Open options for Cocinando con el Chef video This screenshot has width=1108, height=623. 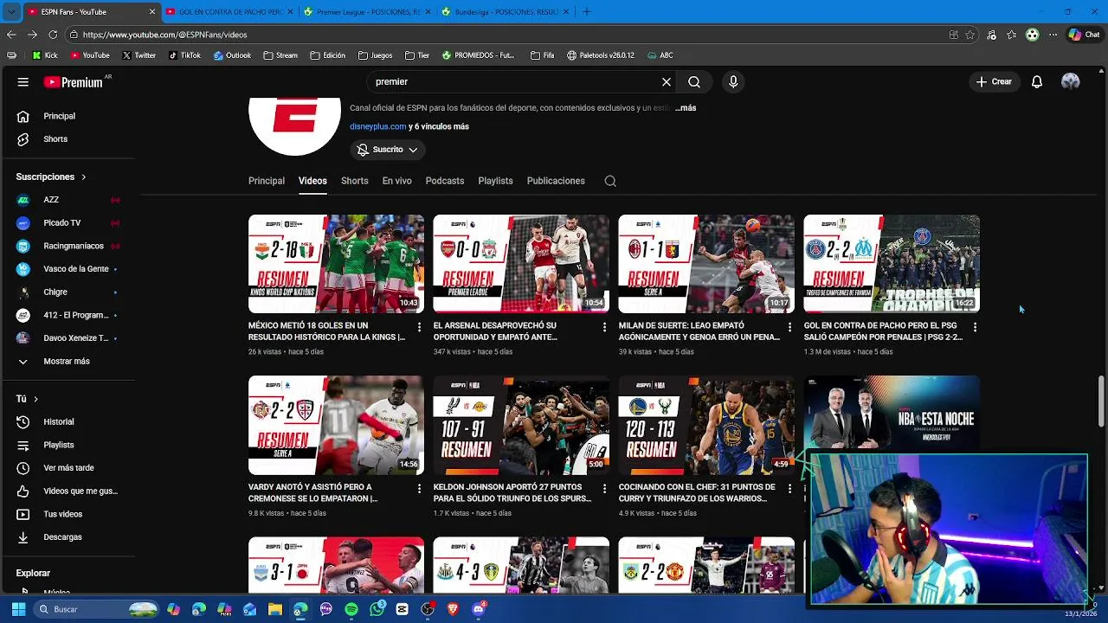pyautogui.click(x=789, y=488)
